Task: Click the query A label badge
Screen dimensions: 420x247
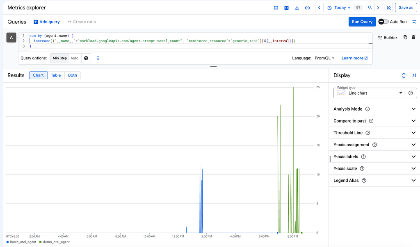Action: click(x=11, y=38)
